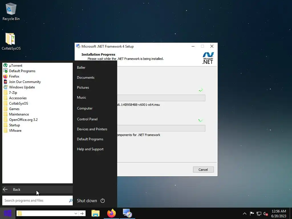The width and height of the screenshot is (292, 219).
Task: Open Help and Support
Action: click(x=90, y=149)
